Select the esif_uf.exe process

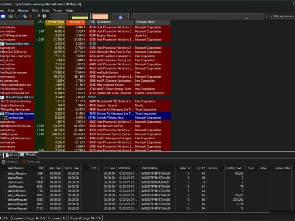coord(85,60)
